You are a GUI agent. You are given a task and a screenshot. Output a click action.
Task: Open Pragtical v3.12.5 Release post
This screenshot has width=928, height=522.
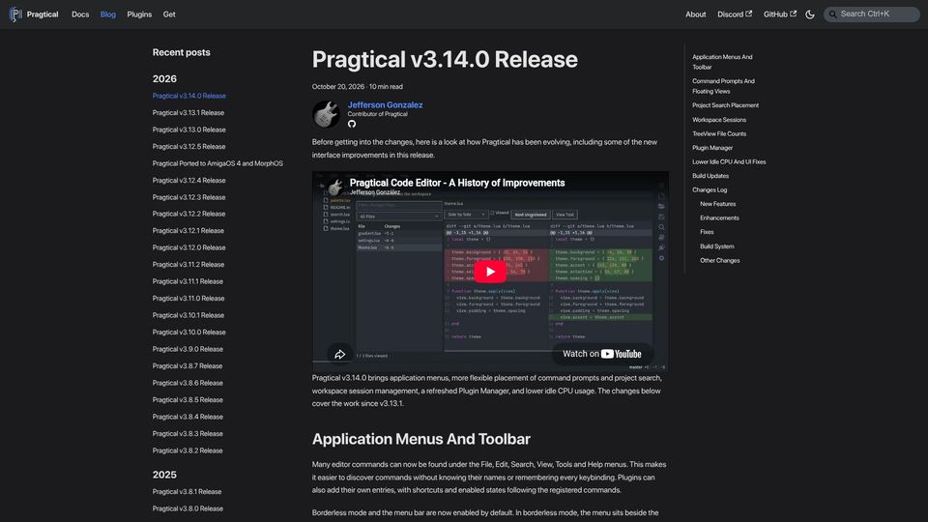point(188,146)
